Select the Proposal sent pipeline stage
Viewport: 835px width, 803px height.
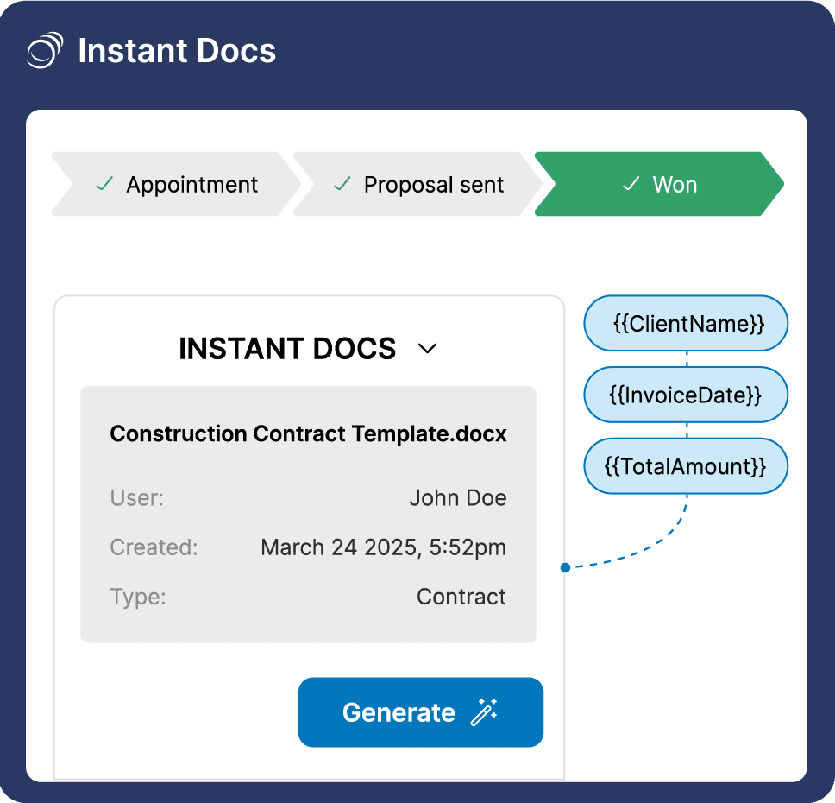(x=418, y=184)
